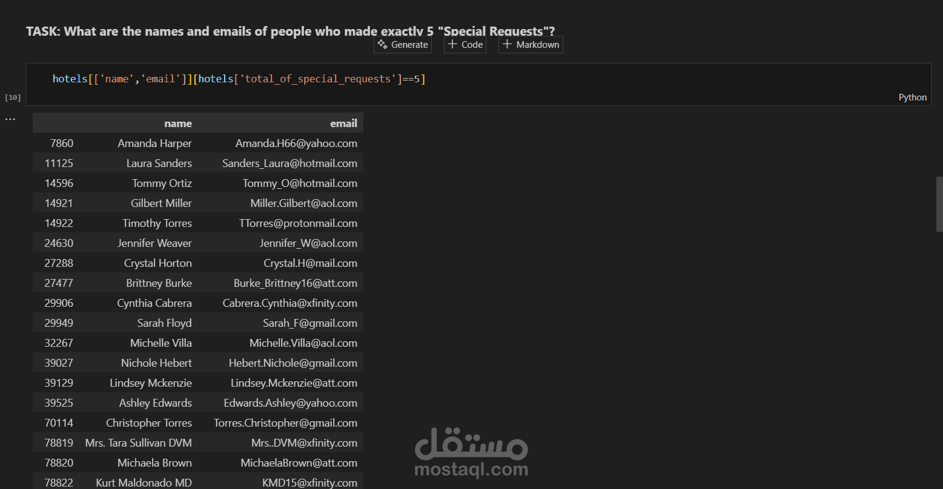Viewport: 943px width, 489px height.
Task: Select the Sarah_F@gmail.com email cell
Action: tap(310, 323)
